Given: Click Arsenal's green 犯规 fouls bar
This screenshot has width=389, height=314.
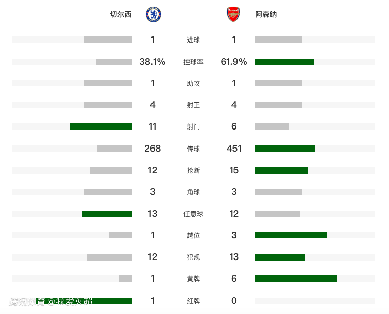Looking at the screenshot, I should coord(279,257).
